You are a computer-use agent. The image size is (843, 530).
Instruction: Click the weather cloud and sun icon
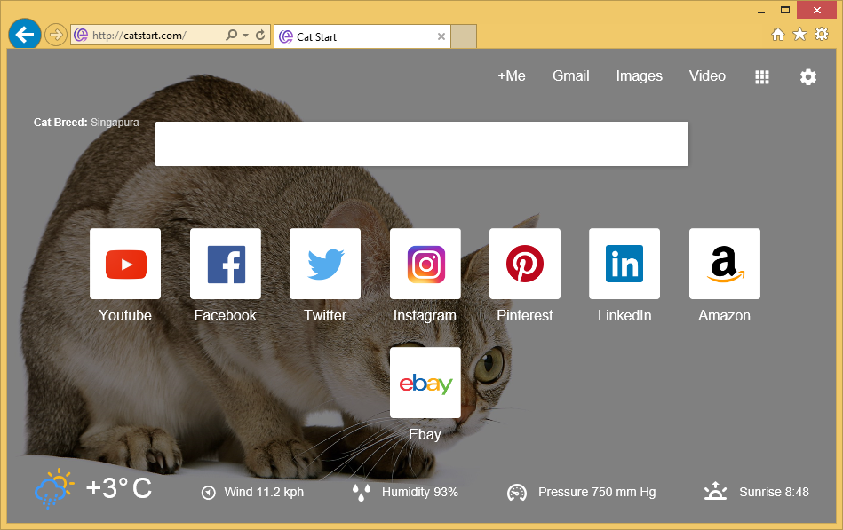click(x=54, y=488)
